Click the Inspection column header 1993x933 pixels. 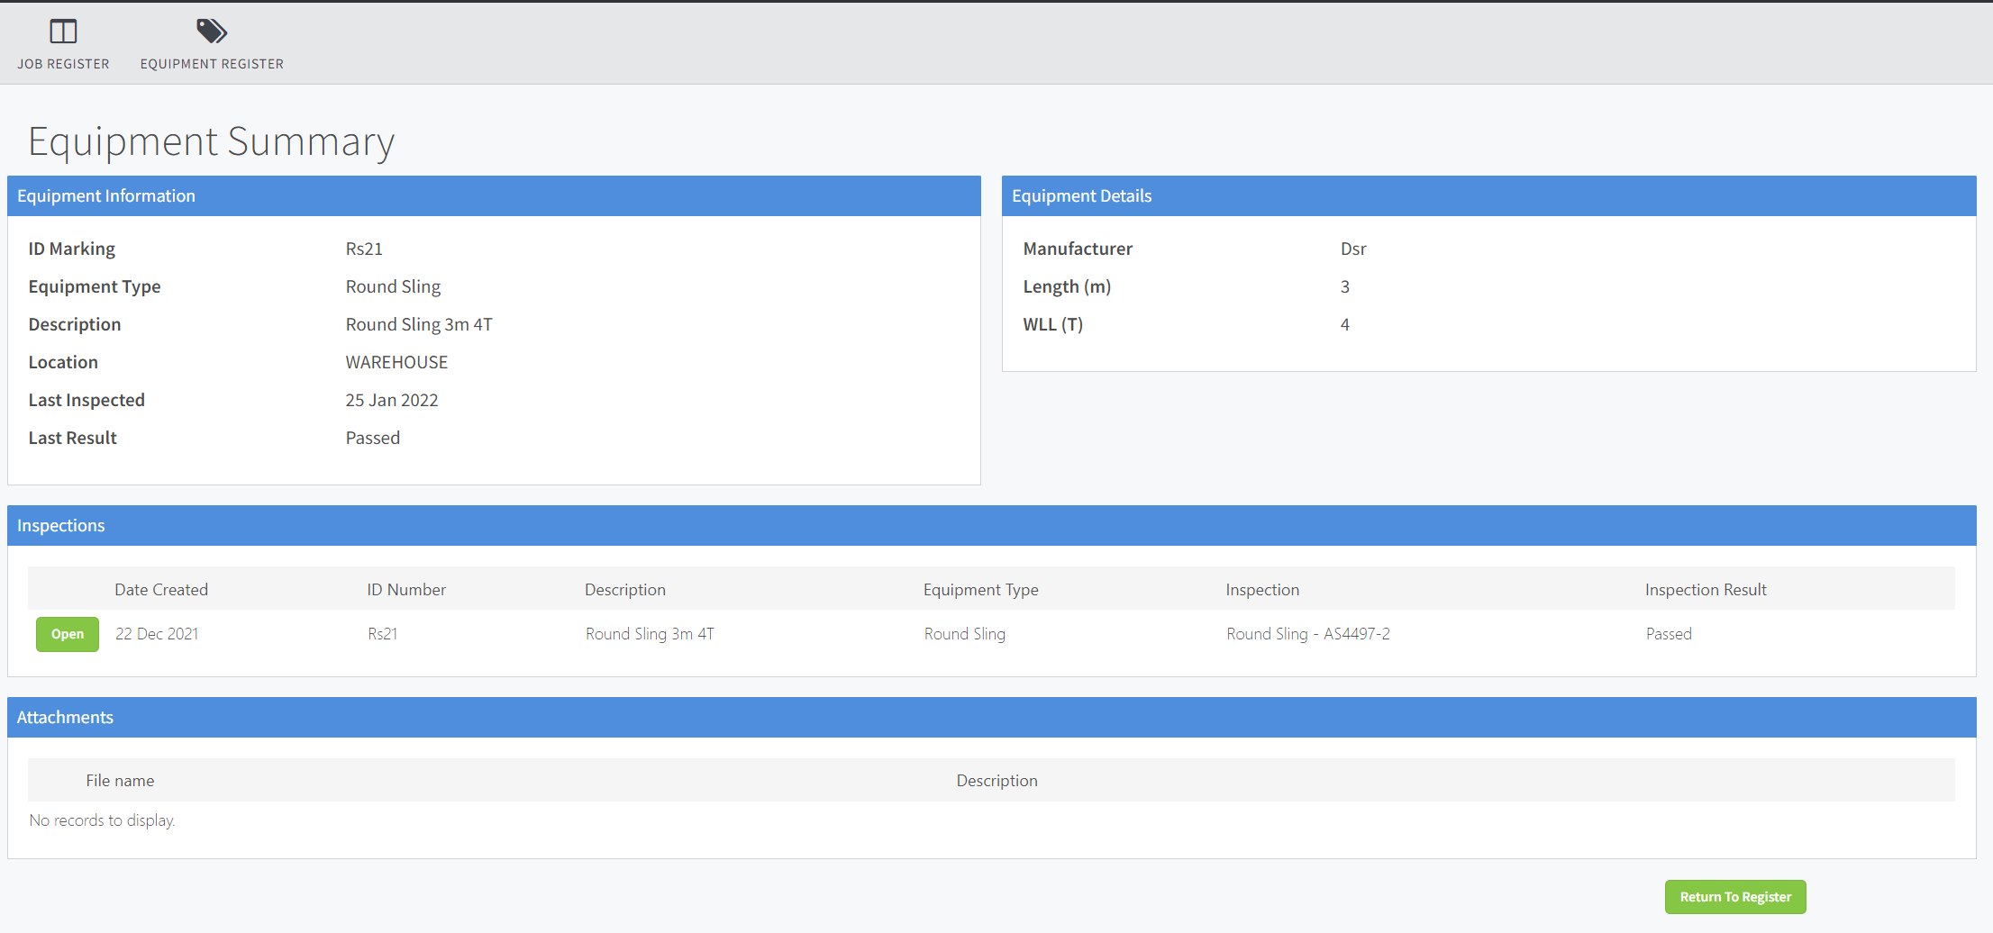(x=1262, y=590)
